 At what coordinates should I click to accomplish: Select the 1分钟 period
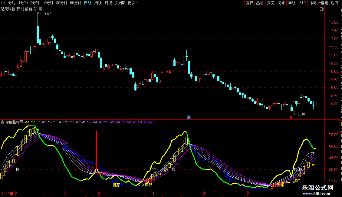23,3
